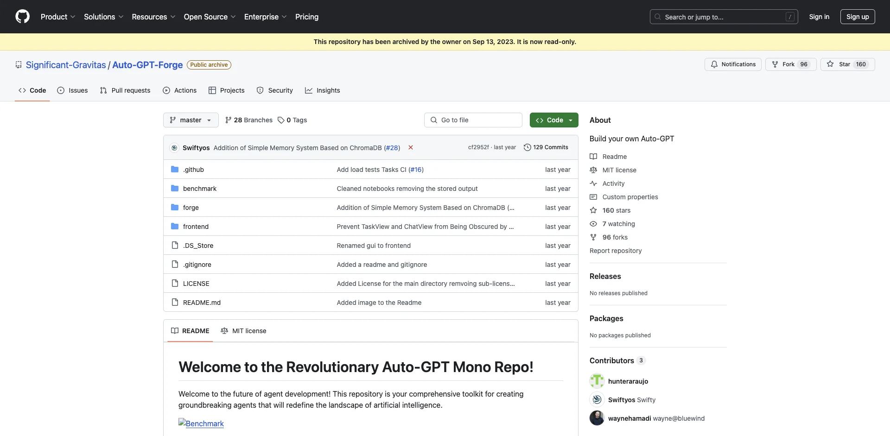Open the Releases heading link
This screenshot has height=436, width=890.
pyautogui.click(x=605, y=276)
